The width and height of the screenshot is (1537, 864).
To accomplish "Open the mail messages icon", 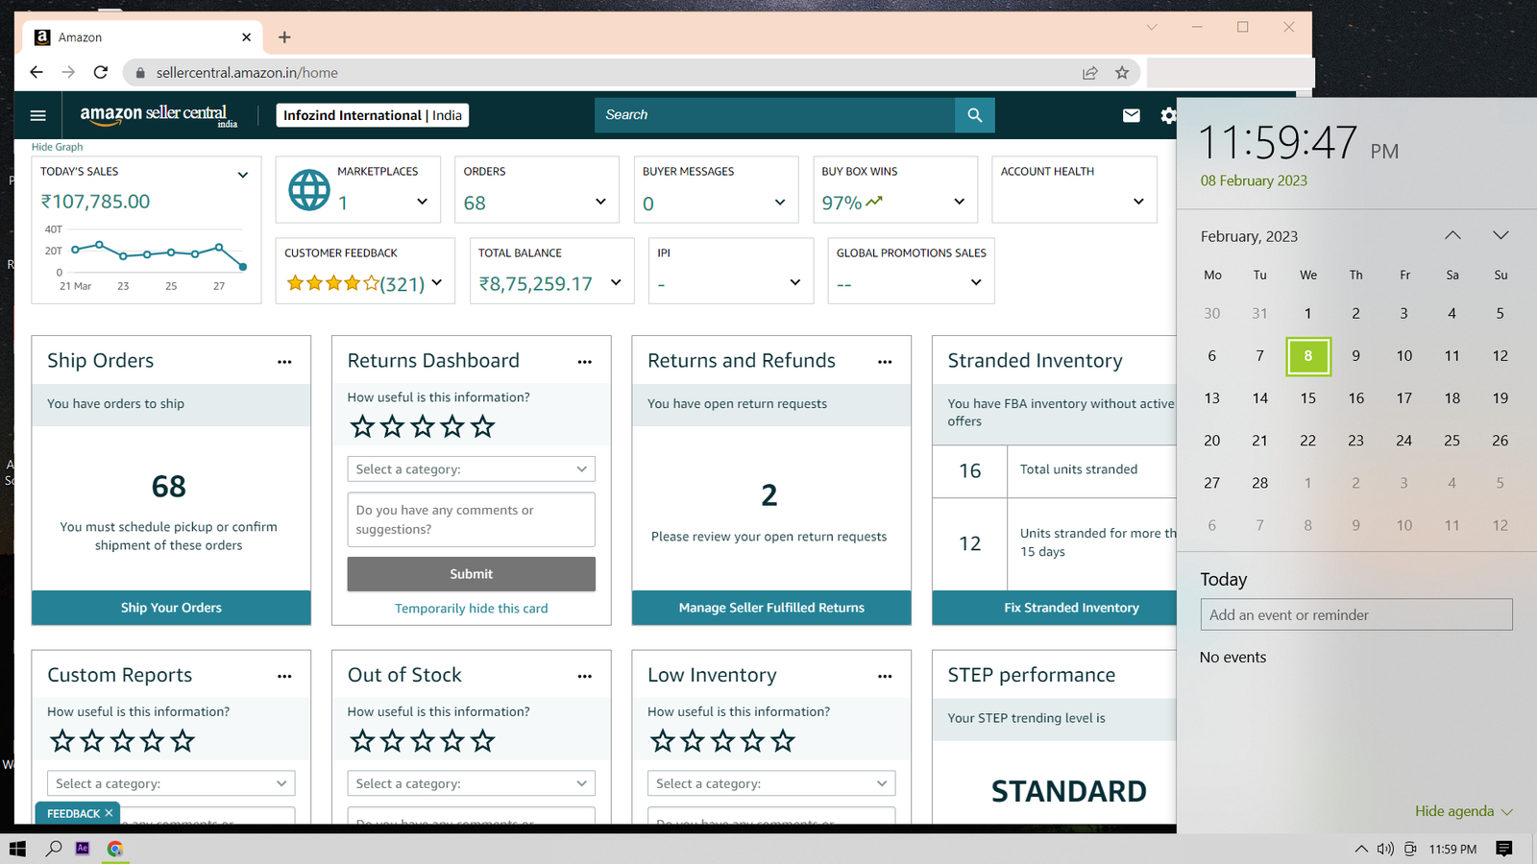I will [x=1131, y=115].
